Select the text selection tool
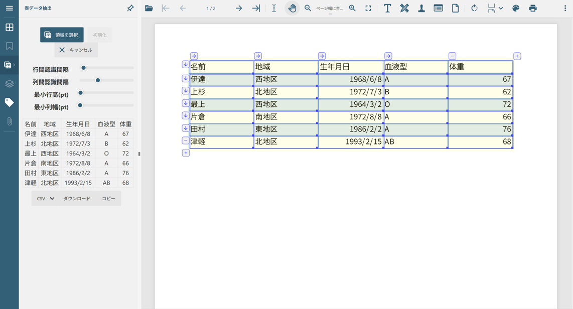 [x=273, y=8]
